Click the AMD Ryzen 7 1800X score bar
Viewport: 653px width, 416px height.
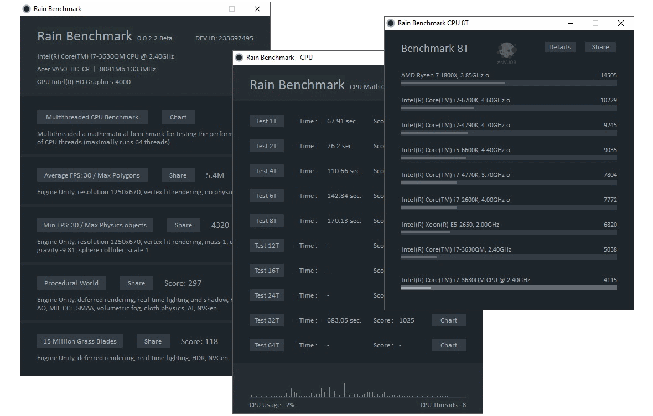tap(508, 83)
